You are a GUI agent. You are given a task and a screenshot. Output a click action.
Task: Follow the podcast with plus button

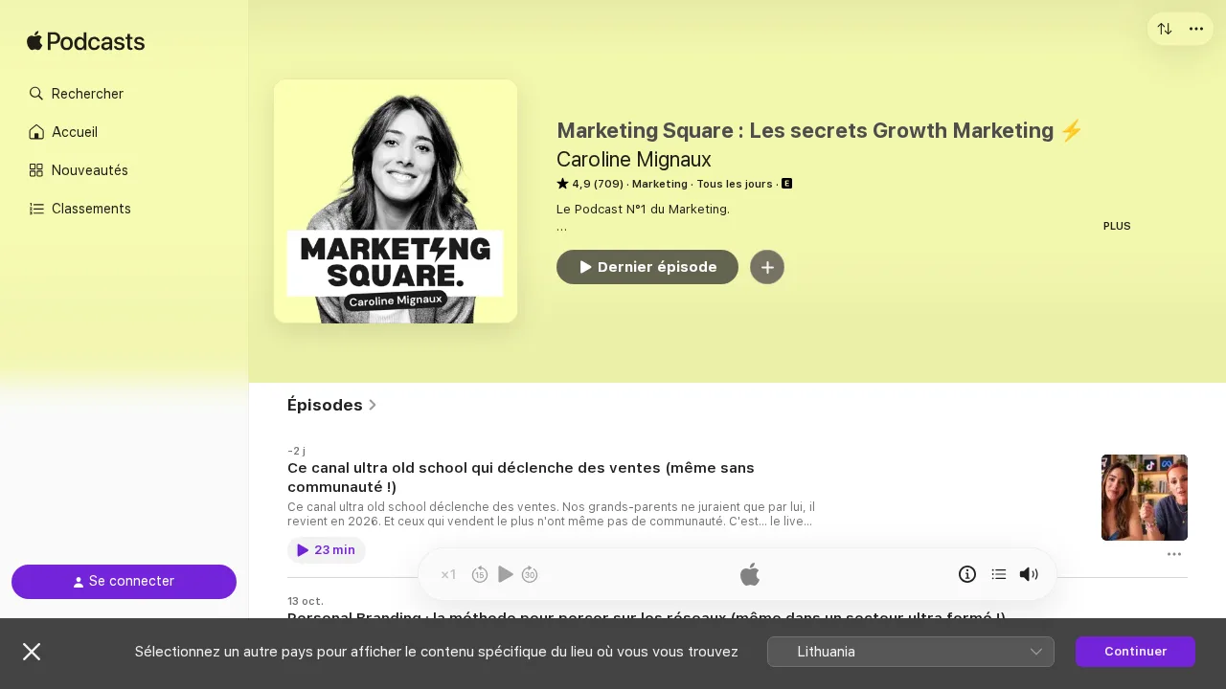point(767,267)
